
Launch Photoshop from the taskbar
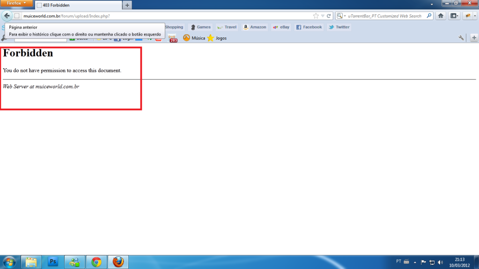pos(53,262)
